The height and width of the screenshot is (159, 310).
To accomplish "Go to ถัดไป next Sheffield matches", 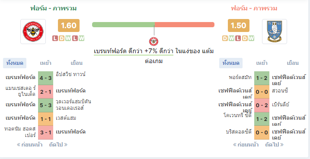I will [x=275, y=145].
